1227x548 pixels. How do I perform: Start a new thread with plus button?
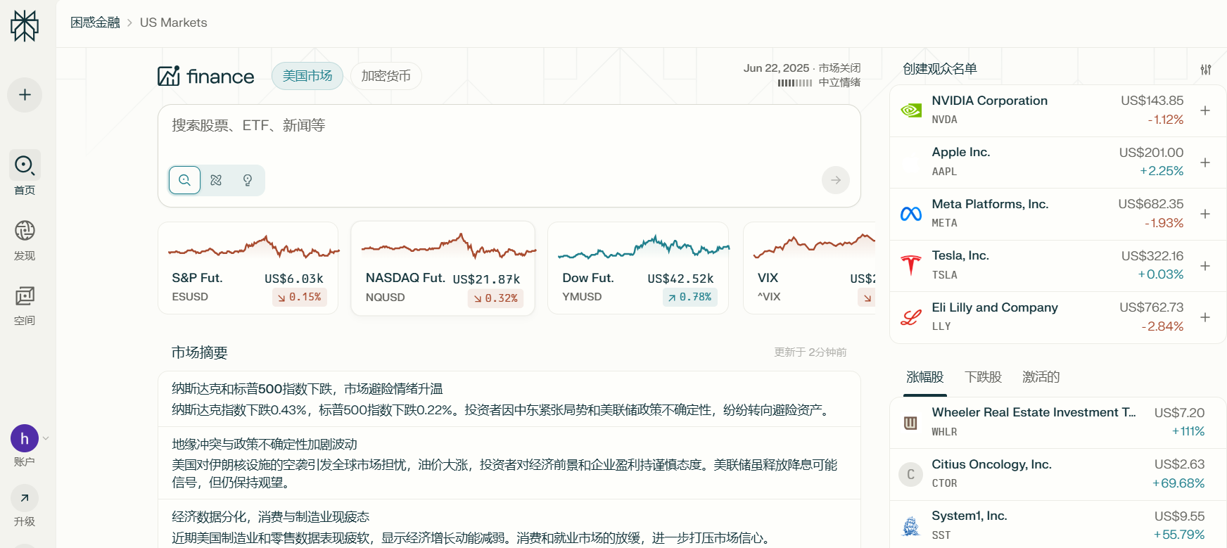[x=25, y=95]
